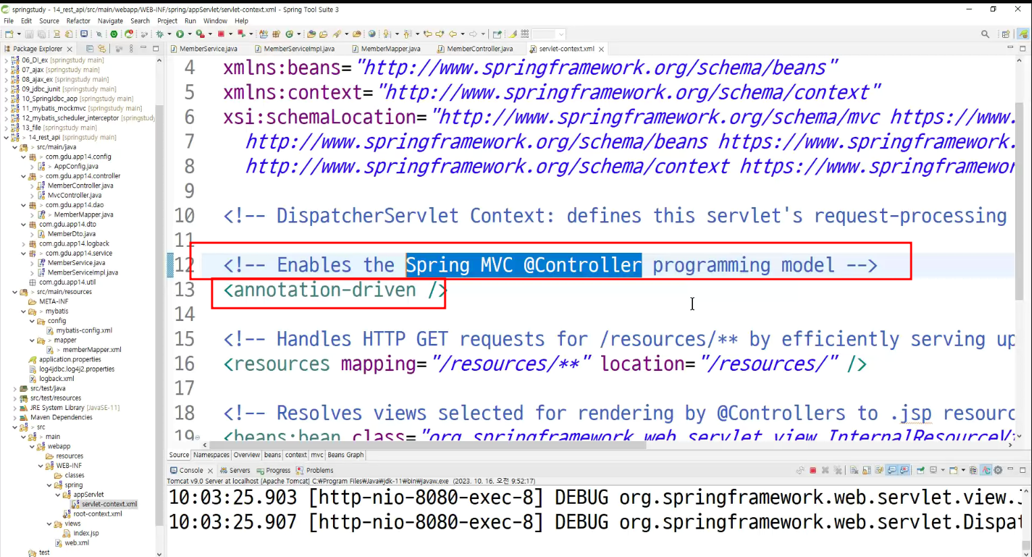Toggle Console Scroll Lock
1032x557 pixels.
867,470
